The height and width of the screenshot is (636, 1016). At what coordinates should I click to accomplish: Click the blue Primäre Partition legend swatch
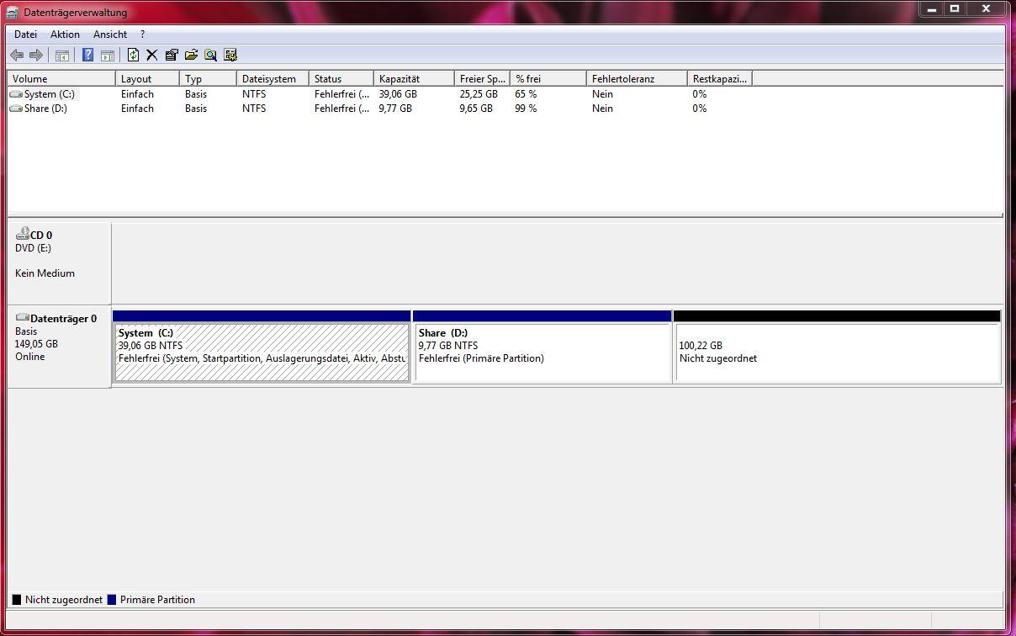click(x=112, y=600)
